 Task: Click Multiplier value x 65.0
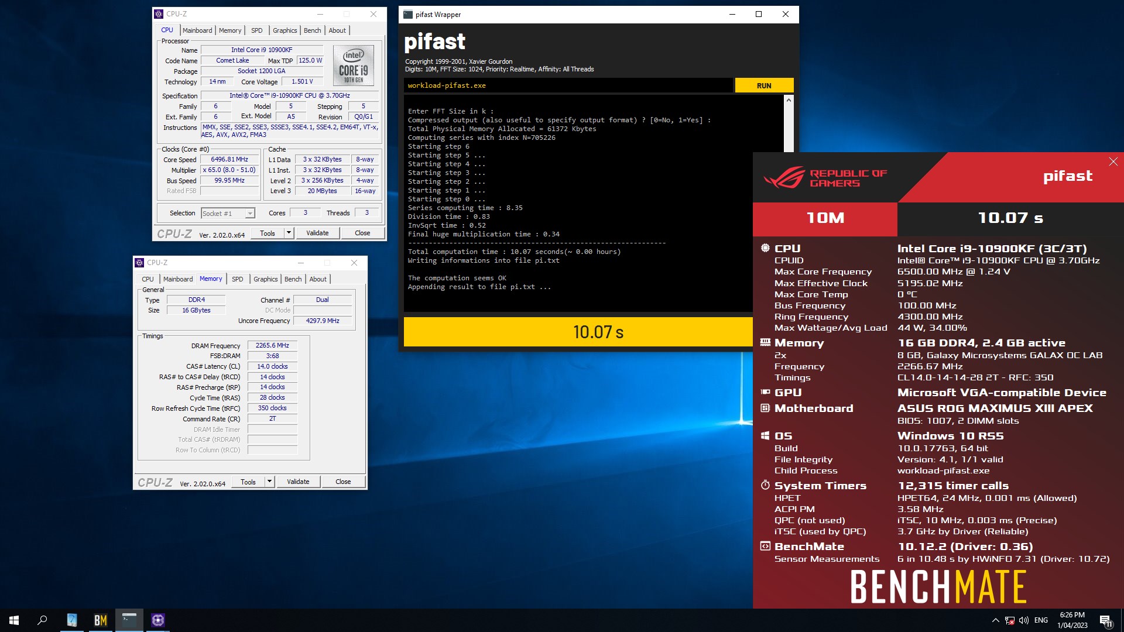[229, 170]
